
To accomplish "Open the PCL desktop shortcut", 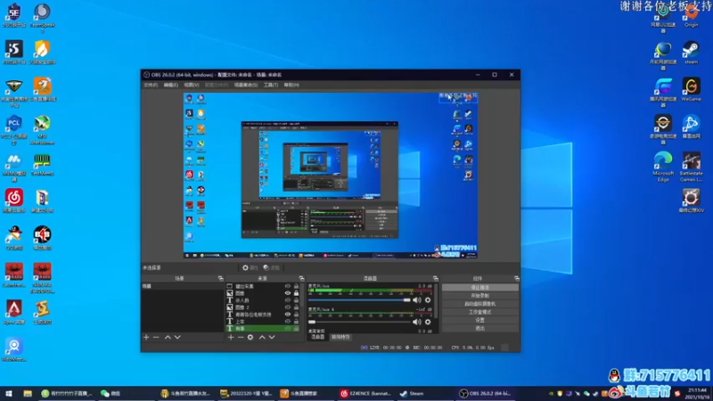I will [x=13, y=130].
